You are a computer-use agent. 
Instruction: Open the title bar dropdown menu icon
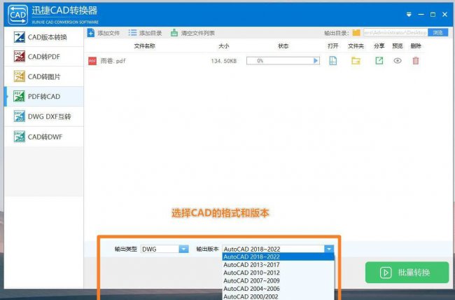click(x=409, y=15)
